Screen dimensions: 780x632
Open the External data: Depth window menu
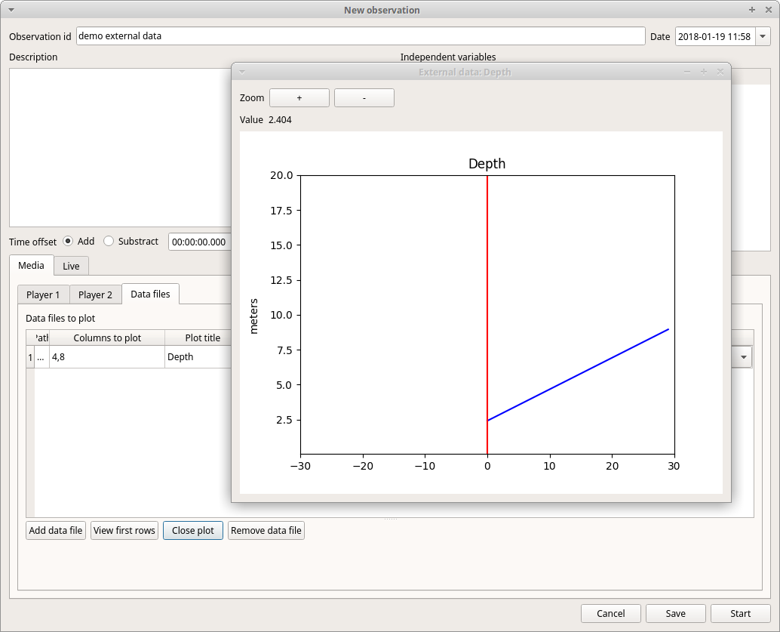click(241, 72)
